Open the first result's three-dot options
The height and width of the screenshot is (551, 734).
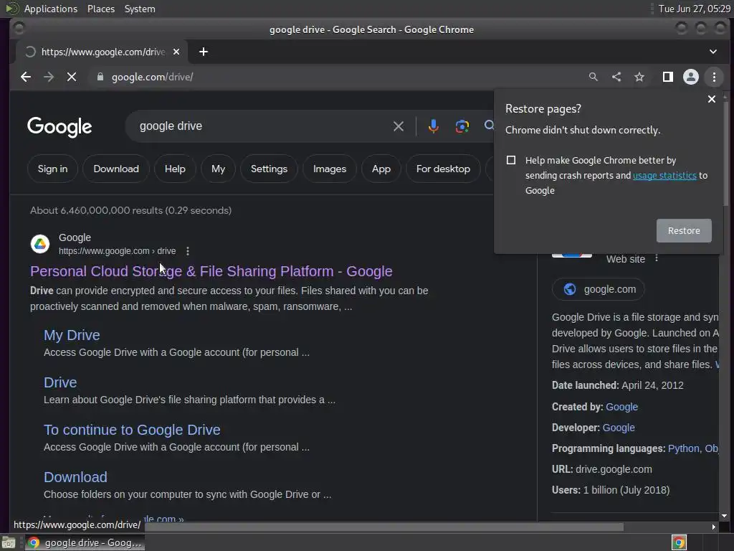coord(188,251)
